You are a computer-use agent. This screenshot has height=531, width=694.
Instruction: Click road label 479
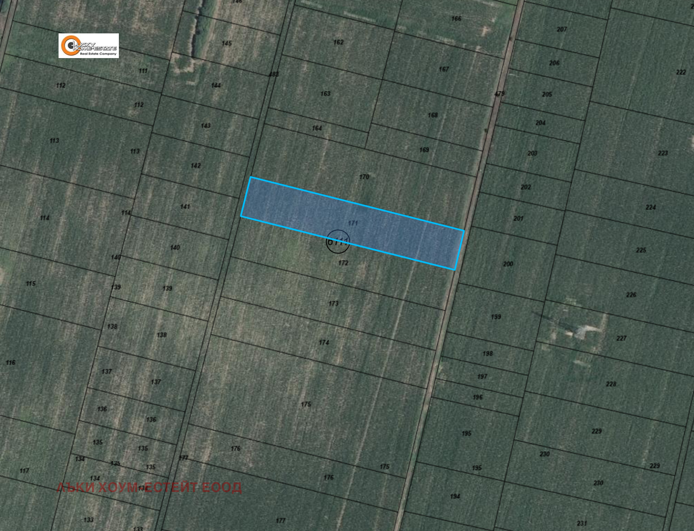point(500,94)
